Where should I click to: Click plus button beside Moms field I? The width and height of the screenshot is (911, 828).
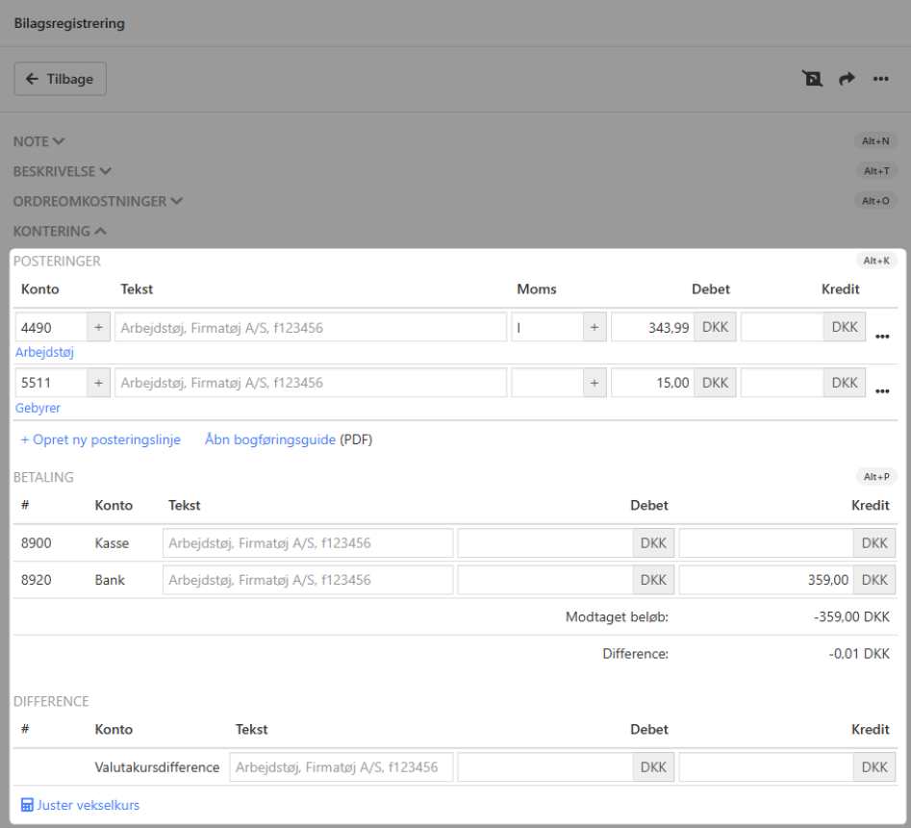tap(595, 328)
